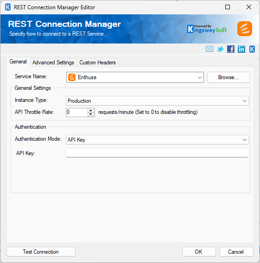Click the K app icon in the title bar

8,7
